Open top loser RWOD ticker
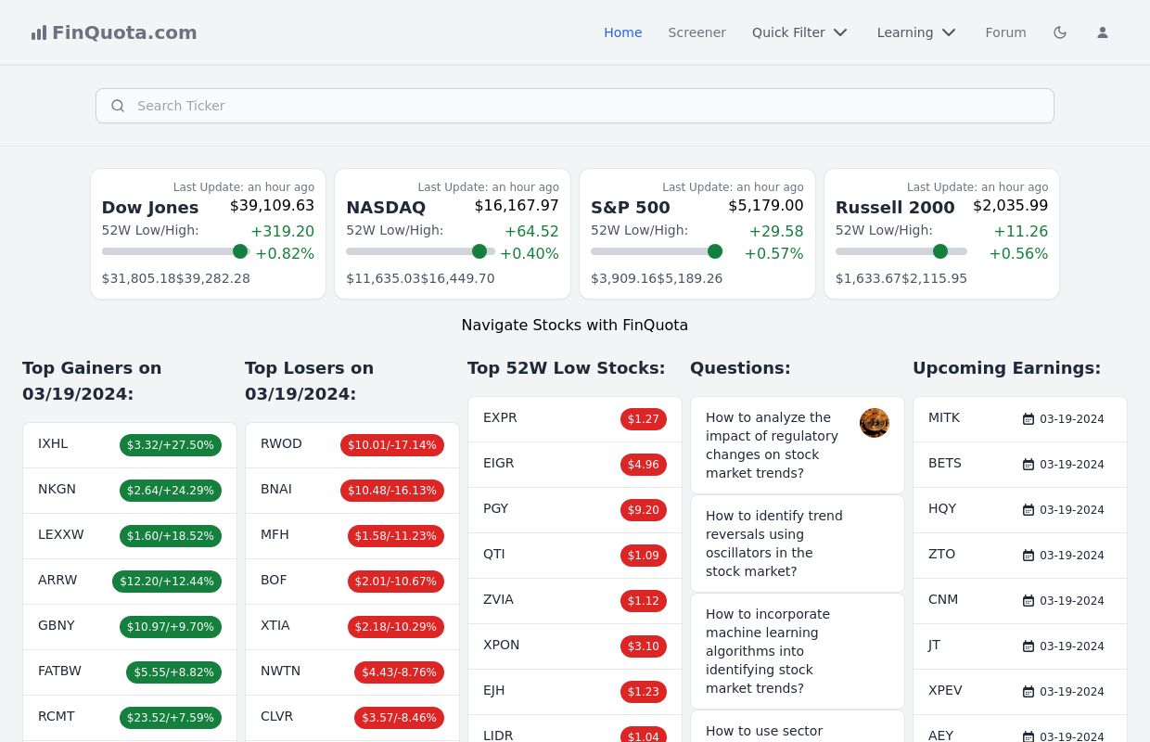The width and height of the screenshot is (1150, 742). click(281, 443)
